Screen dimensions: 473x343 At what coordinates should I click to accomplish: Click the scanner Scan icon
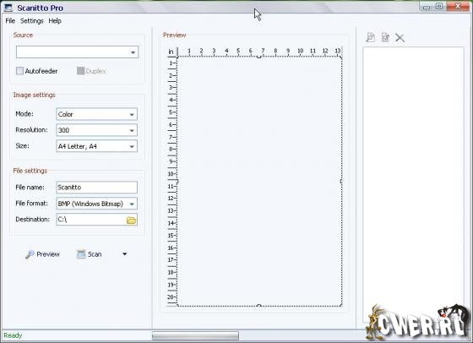point(81,254)
